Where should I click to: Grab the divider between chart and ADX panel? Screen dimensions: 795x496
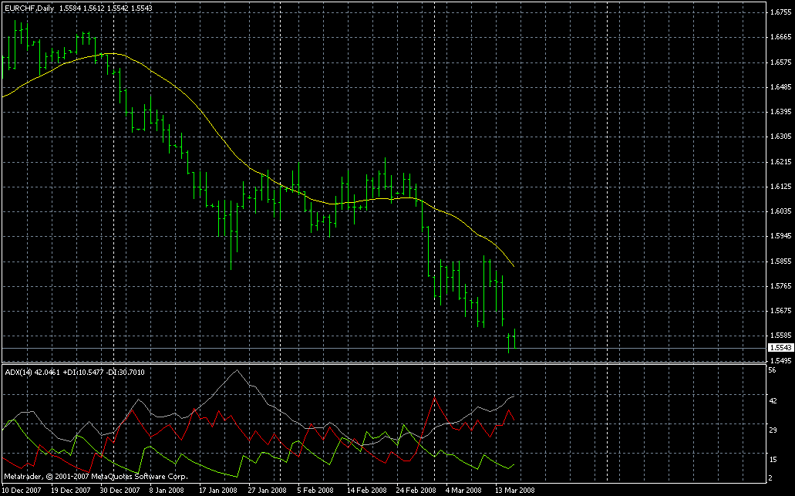click(386, 363)
